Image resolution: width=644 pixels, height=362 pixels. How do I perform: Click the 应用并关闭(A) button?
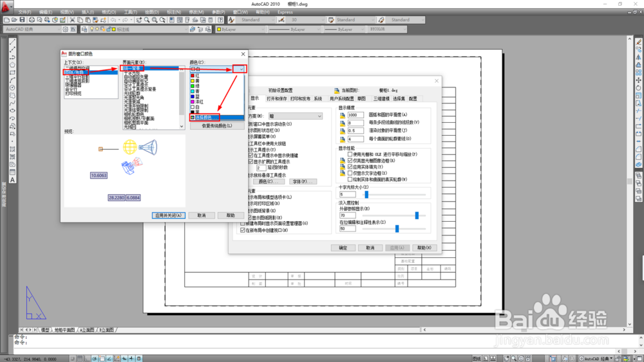pos(168,215)
